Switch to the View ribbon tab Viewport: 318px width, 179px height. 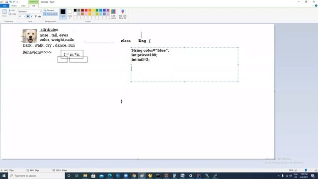[x=23, y=5]
